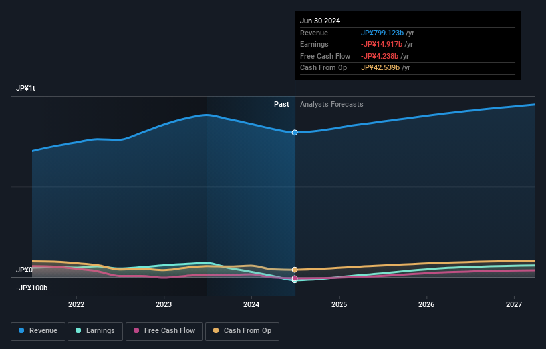The image size is (546, 349).
Task: Click the -JP¥14.917b earnings value
Action: 382,44
